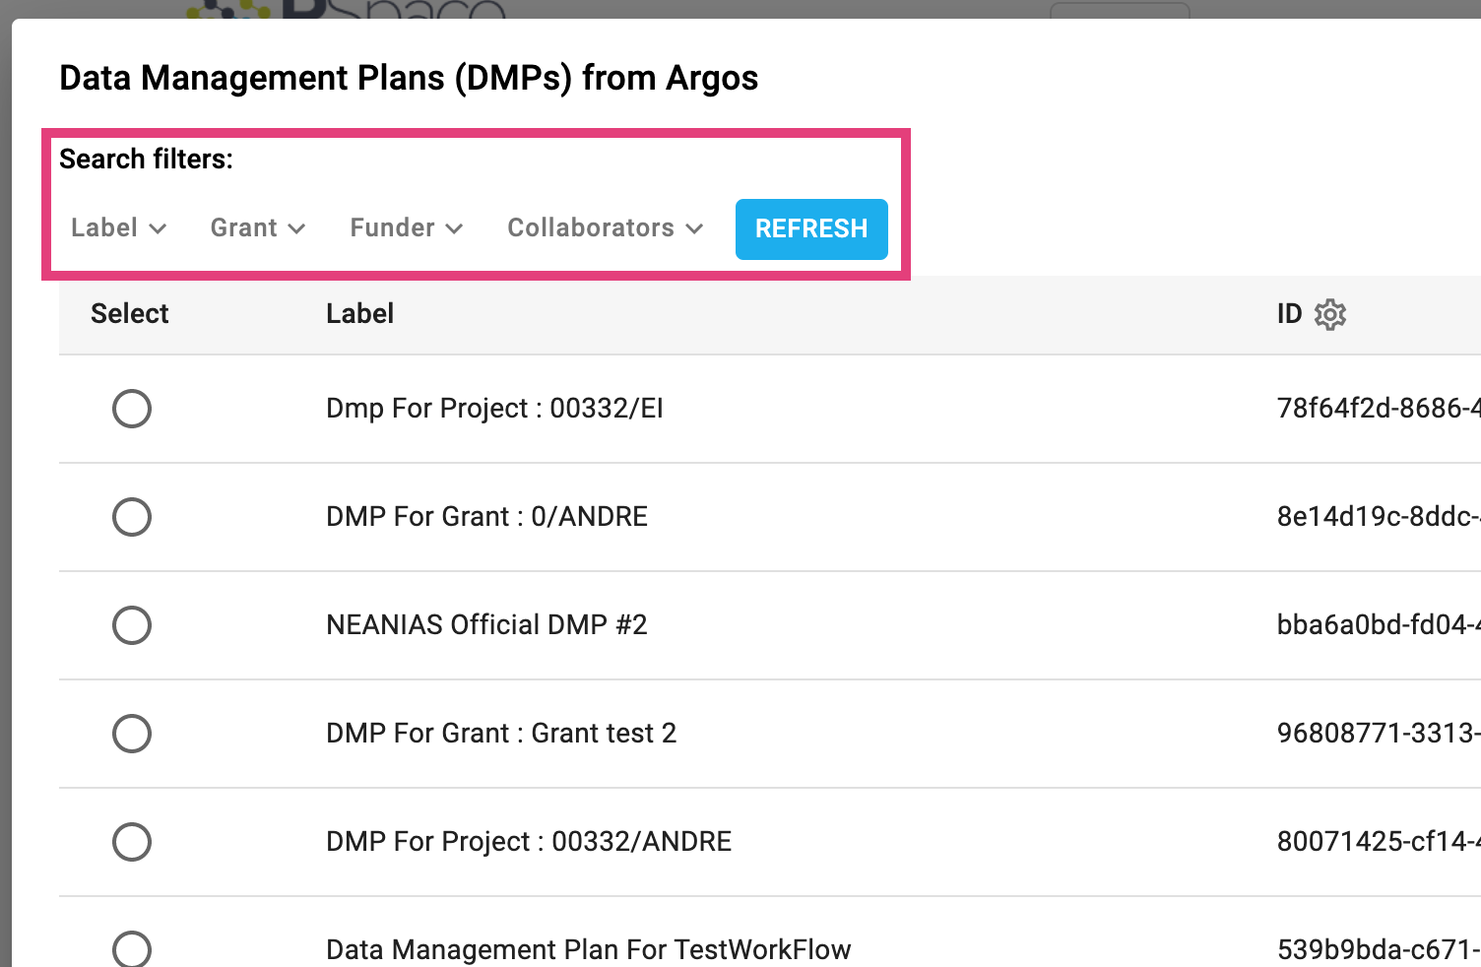Click ID value starting 539b9bda-c671

[1379, 950]
